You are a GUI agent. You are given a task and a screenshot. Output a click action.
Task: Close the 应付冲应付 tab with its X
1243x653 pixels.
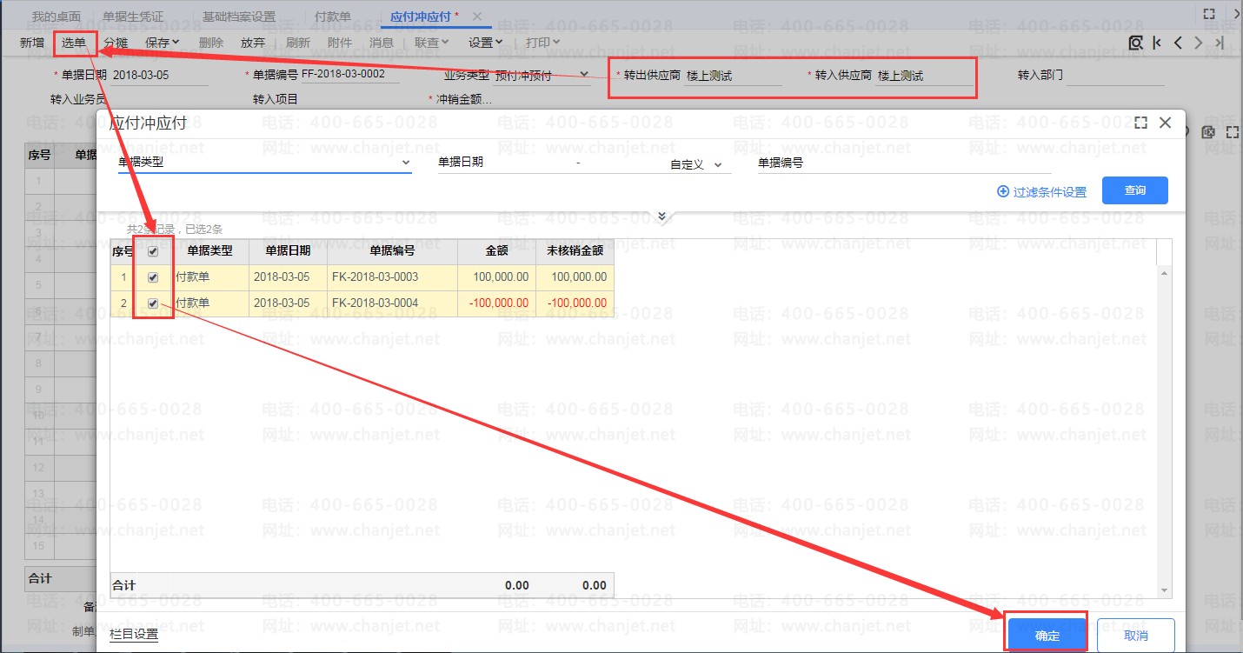tap(477, 17)
